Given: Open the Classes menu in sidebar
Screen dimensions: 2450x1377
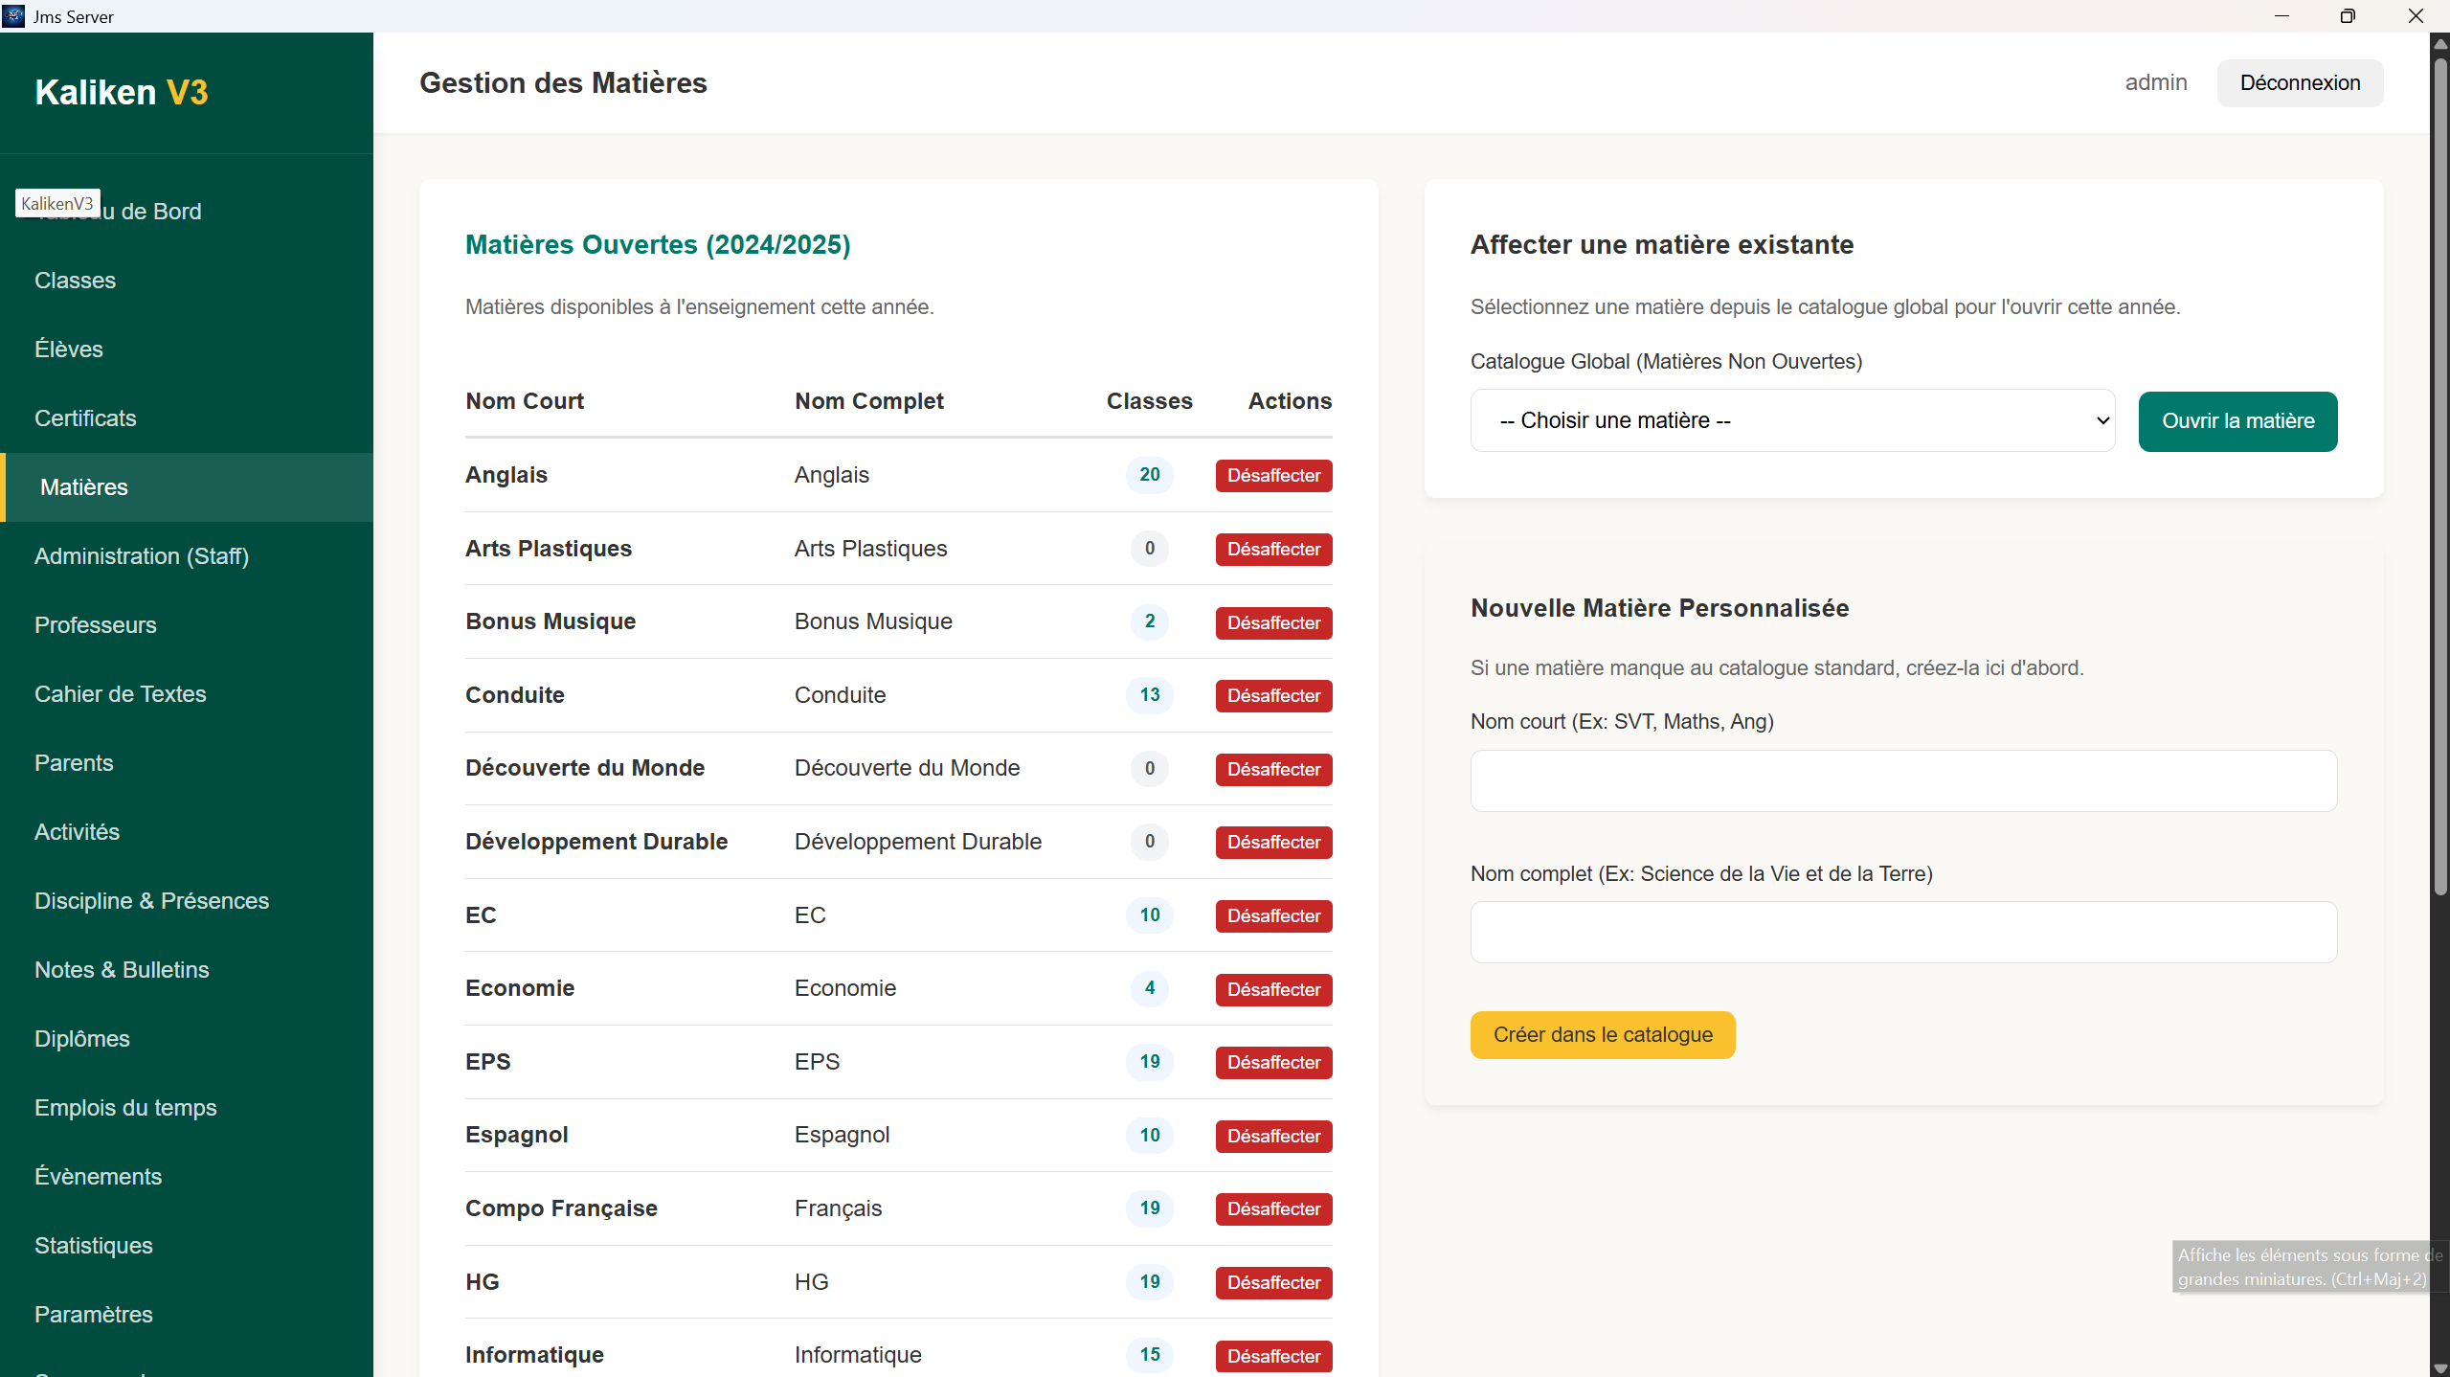Looking at the screenshot, I should (75, 281).
